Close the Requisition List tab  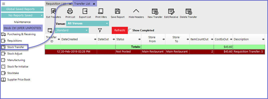point(70,4)
